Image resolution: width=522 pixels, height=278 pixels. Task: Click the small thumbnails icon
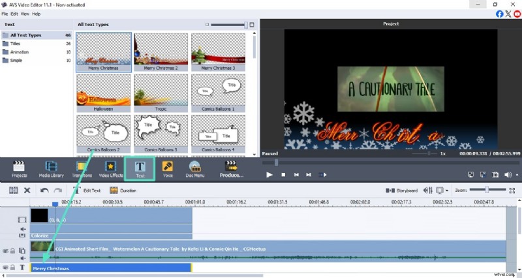click(x=207, y=25)
